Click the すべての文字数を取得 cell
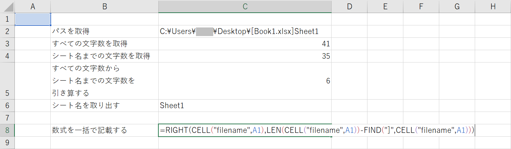This screenshot has height=149, width=511. pos(105,44)
